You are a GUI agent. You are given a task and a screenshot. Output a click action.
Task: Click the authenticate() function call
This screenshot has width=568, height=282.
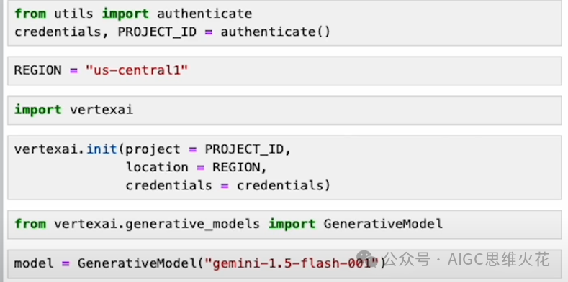276,32
